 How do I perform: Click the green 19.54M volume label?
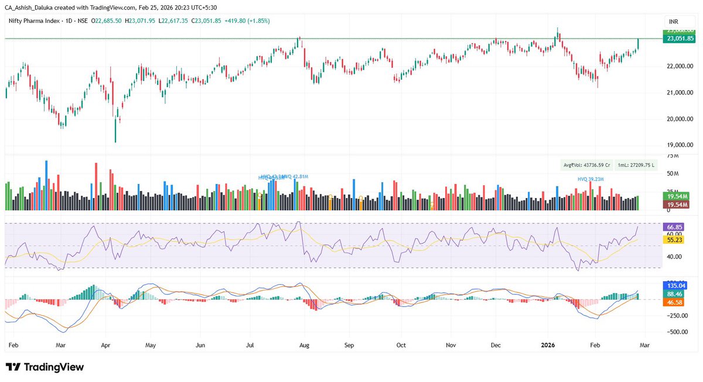tap(678, 196)
